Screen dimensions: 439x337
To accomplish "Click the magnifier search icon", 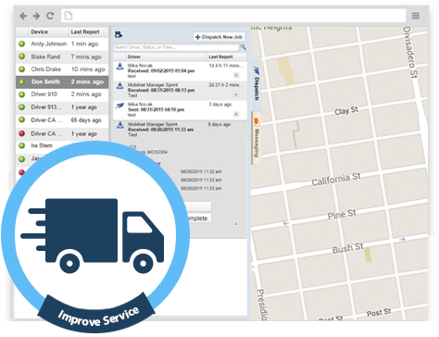I will point(243,47).
